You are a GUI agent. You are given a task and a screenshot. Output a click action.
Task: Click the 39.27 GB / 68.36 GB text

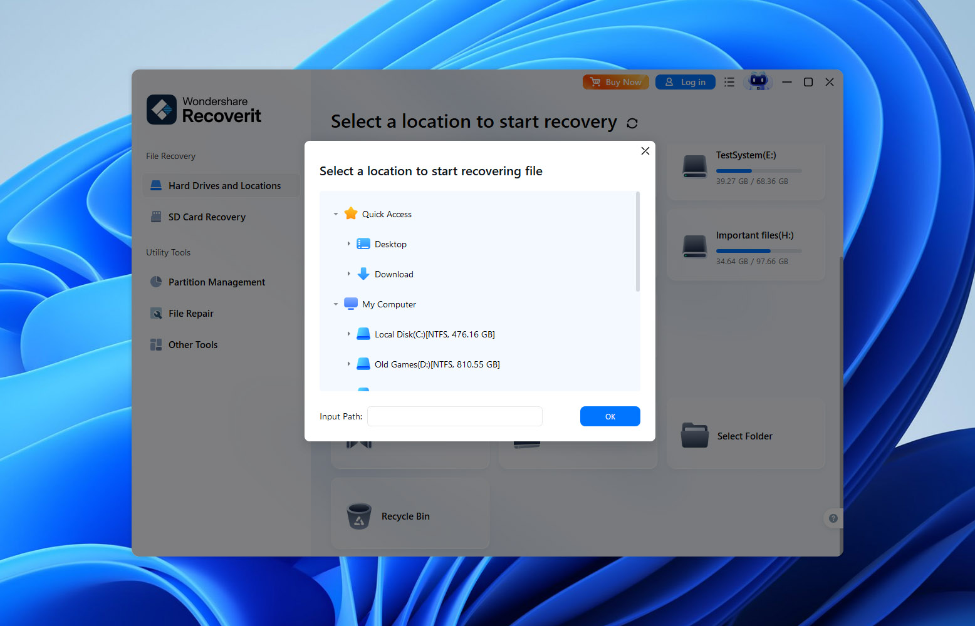pyautogui.click(x=752, y=182)
